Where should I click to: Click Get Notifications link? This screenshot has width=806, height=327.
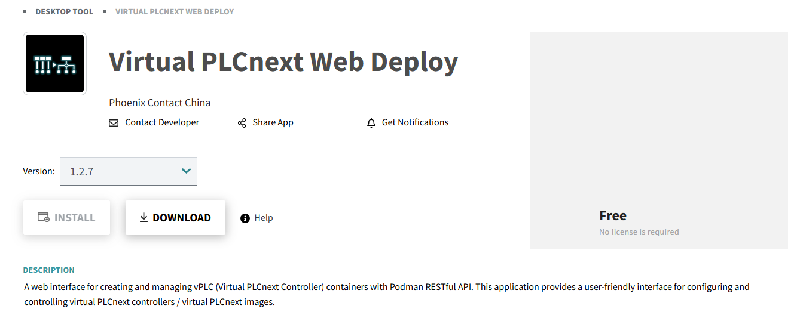tap(415, 122)
